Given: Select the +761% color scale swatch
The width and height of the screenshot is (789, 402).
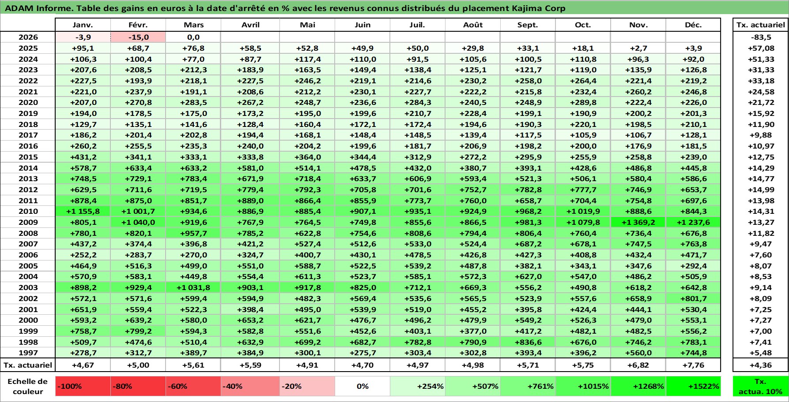Looking at the screenshot, I should pos(528,386).
